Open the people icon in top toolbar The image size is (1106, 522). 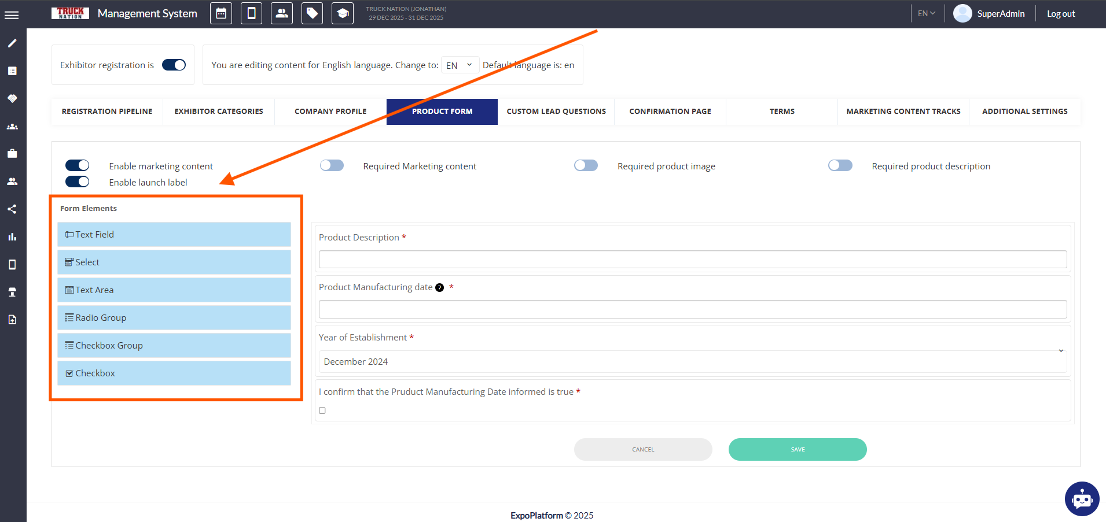coord(282,13)
